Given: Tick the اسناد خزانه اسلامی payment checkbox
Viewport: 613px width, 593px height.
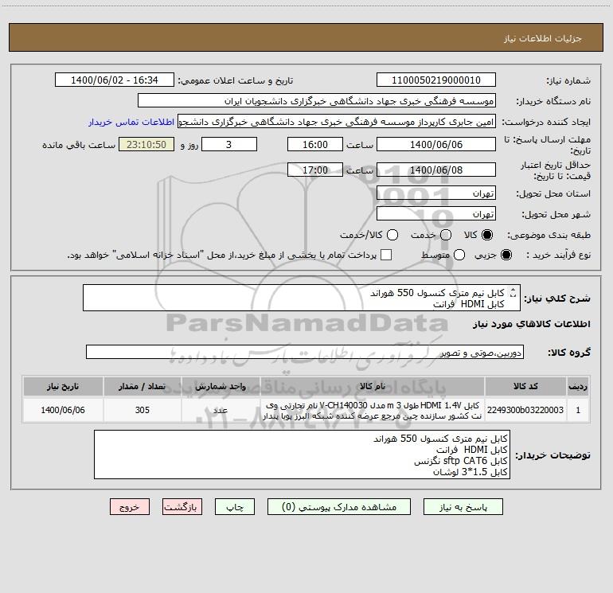Looking at the screenshot, I should tap(386, 255).
